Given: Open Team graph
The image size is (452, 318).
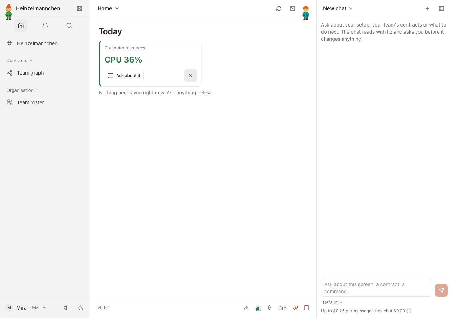Looking at the screenshot, I should [x=45, y=73].
